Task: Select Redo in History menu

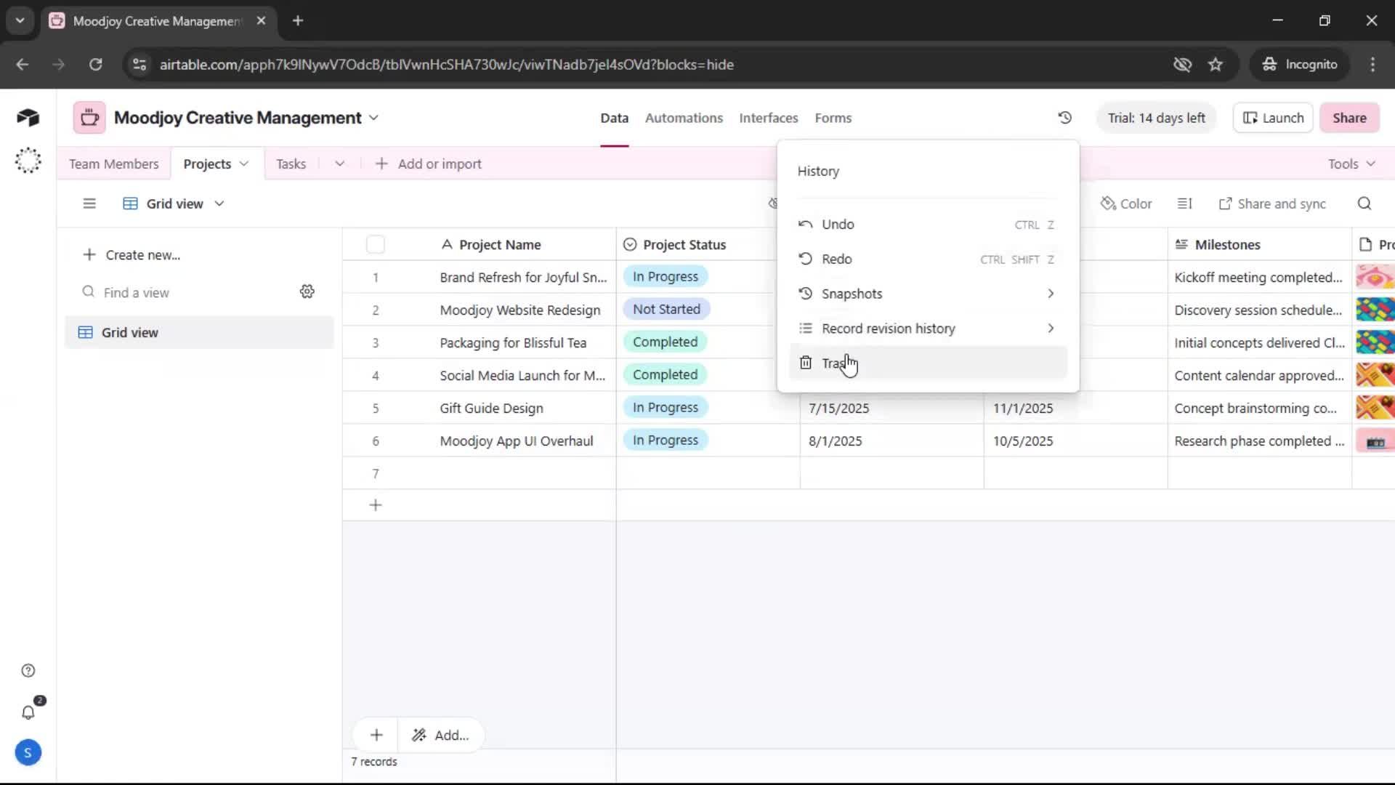Action: [x=928, y=259]
